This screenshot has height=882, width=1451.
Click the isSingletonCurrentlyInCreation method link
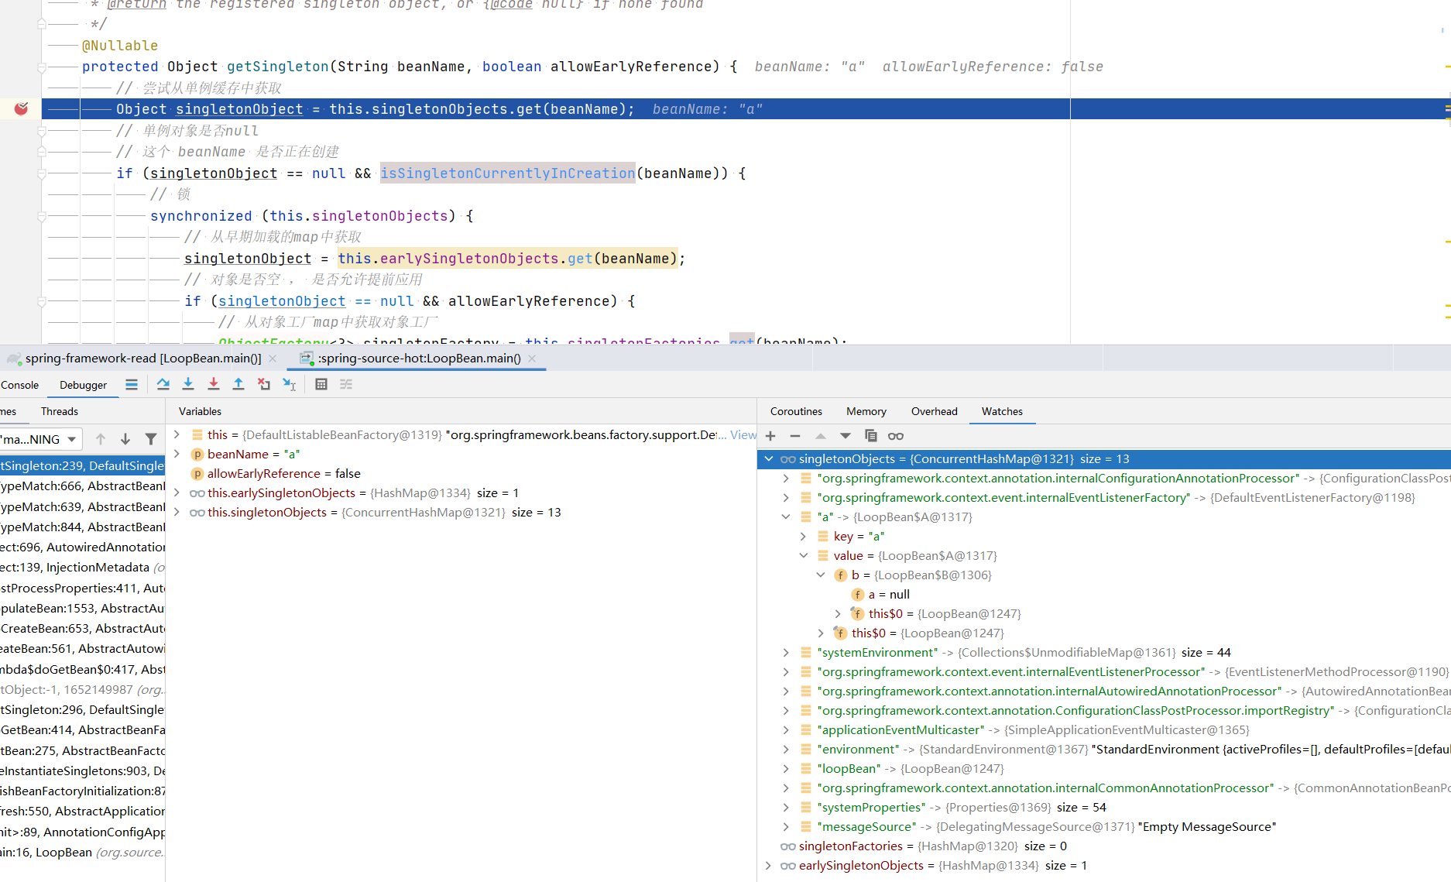[507, 173]
